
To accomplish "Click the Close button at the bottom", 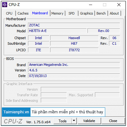I will [113, 121].
